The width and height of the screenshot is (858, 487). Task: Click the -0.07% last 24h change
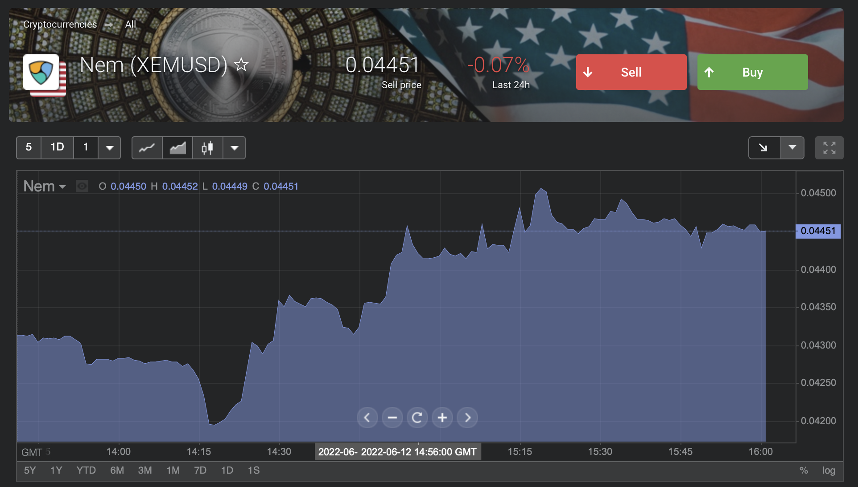pos(498,65)
